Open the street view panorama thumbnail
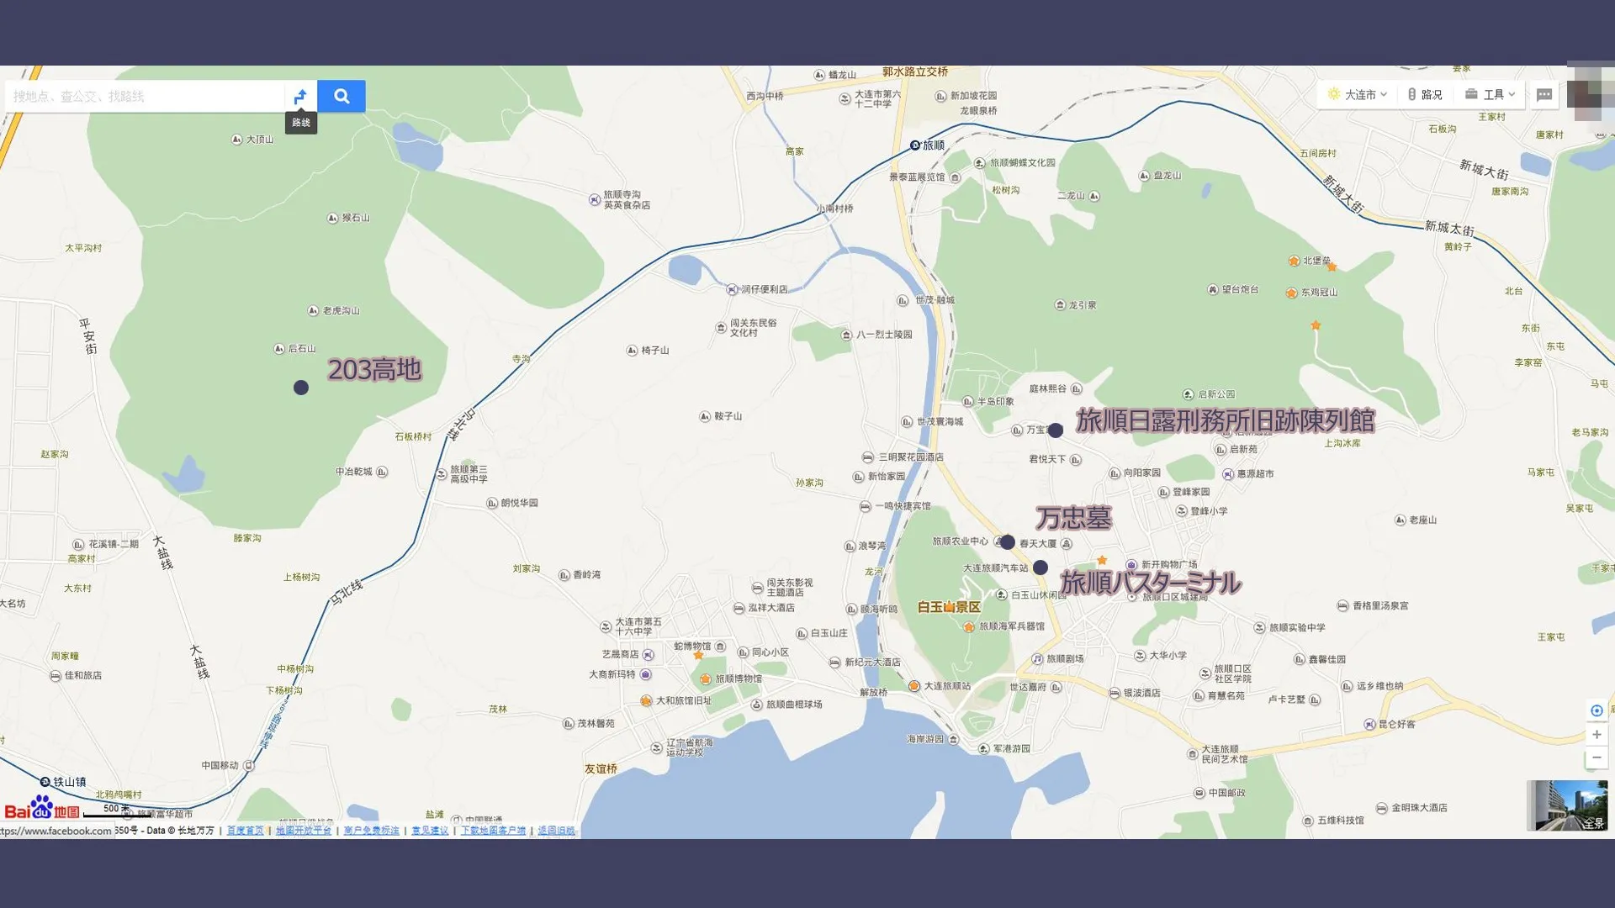The width and height of the screenshot is (1615, 908). click(x=1567, y=805)
